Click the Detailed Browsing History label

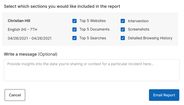pyautogui.click(x=150, y=38)
